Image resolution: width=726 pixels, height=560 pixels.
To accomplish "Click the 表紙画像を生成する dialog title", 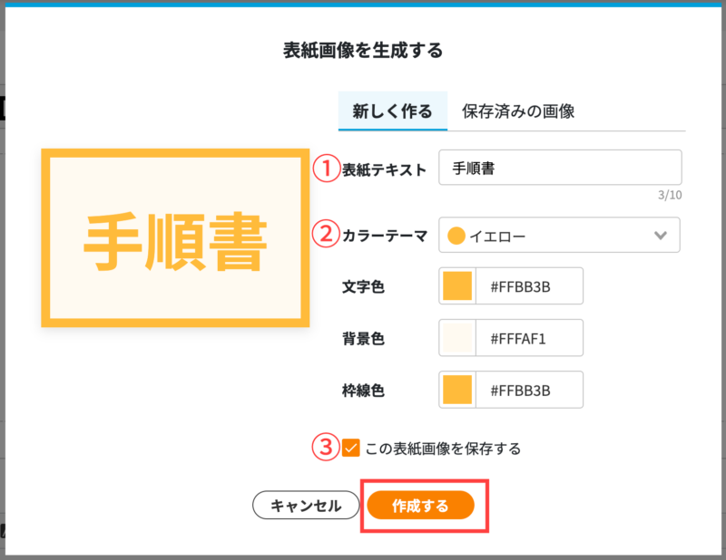I will click(362, 51).
